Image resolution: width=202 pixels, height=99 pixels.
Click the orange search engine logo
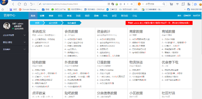point(139,4)
